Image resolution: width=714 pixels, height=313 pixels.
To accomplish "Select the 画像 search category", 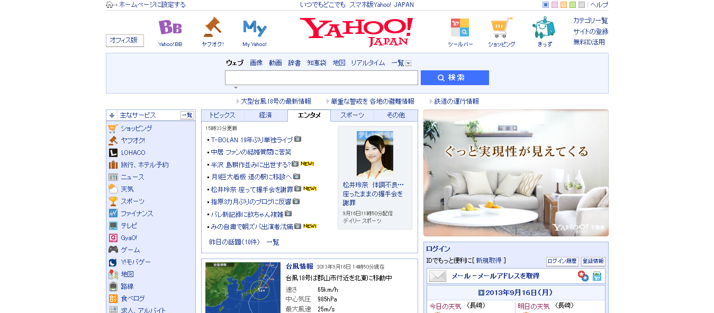I will (256, 63).
